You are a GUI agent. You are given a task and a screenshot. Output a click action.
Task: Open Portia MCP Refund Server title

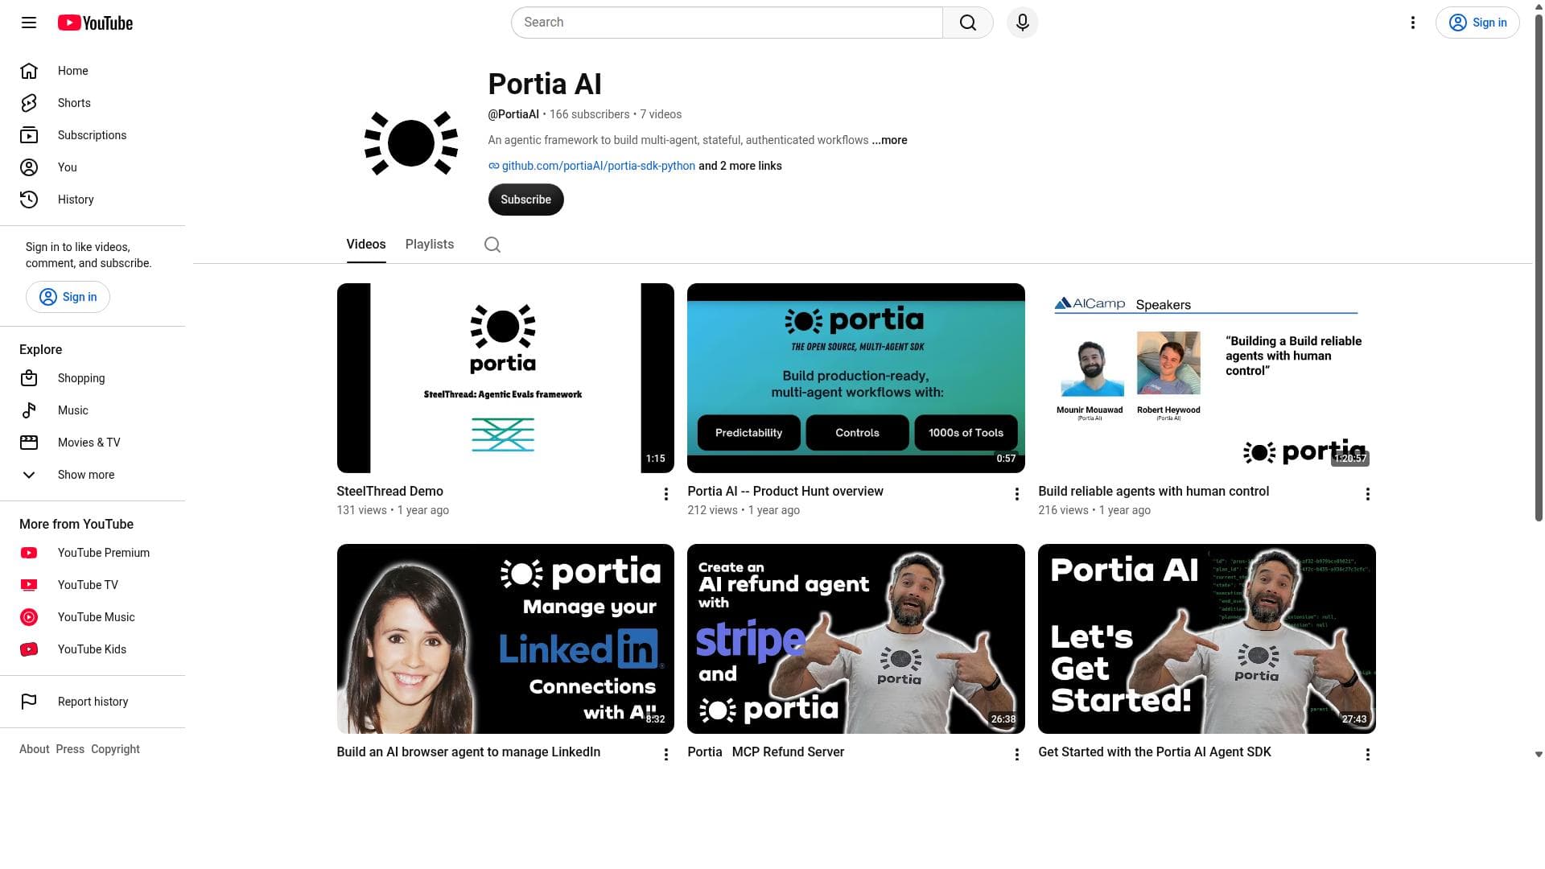(765, 752)
